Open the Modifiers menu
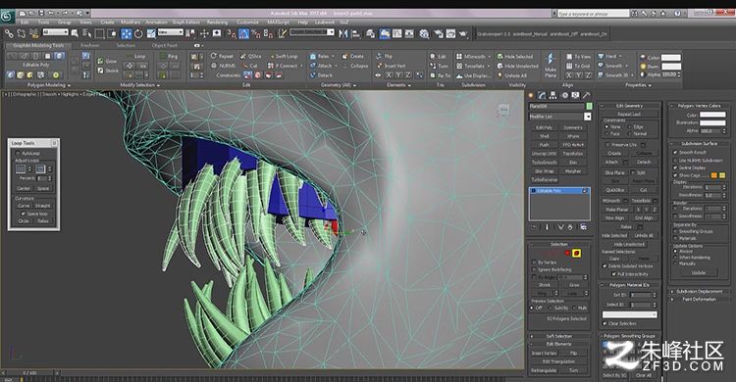This screenshot has width=736, height=382. [131, 22]
